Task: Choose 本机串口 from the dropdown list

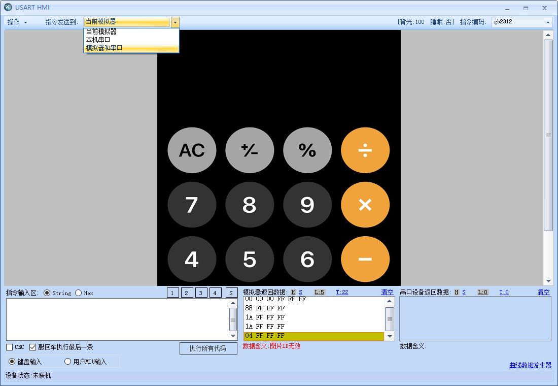Action: (131, 40)
